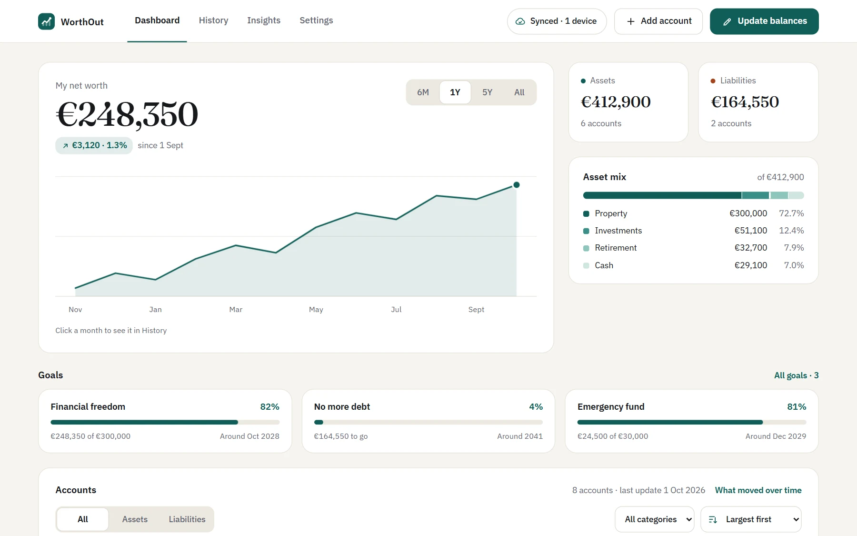
Task: Click the Add account button
Action: point(658,21)
